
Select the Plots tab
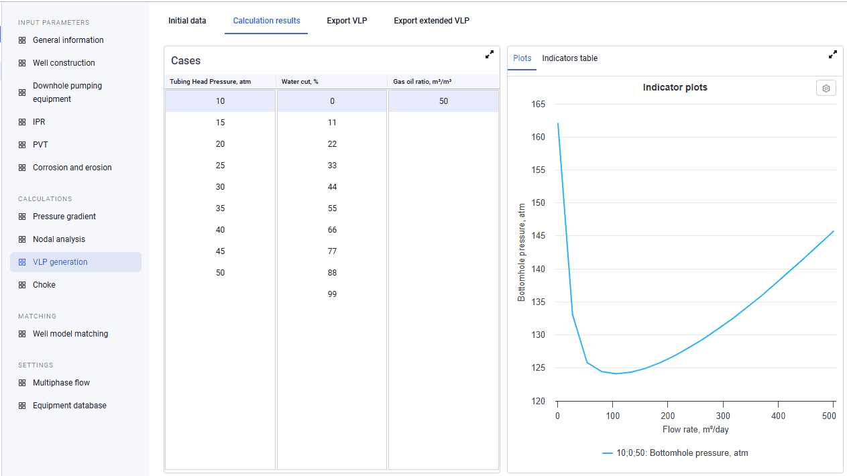pos(522,58)
